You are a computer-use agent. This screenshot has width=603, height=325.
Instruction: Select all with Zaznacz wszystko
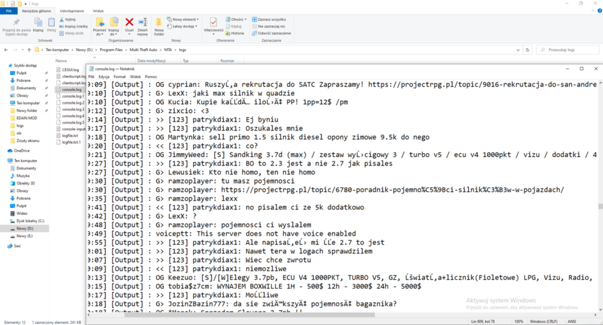click(269, 19)
